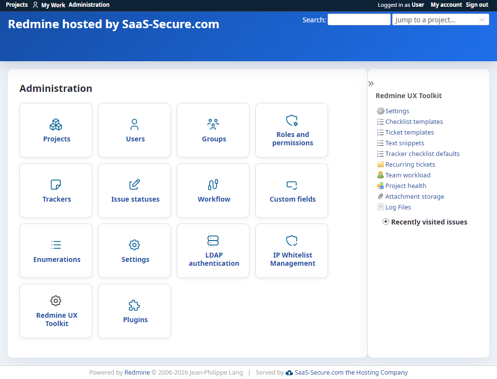Click the Redmine UX Toolkit gear icon
This screenshot has height=379, width=497.
56,301
